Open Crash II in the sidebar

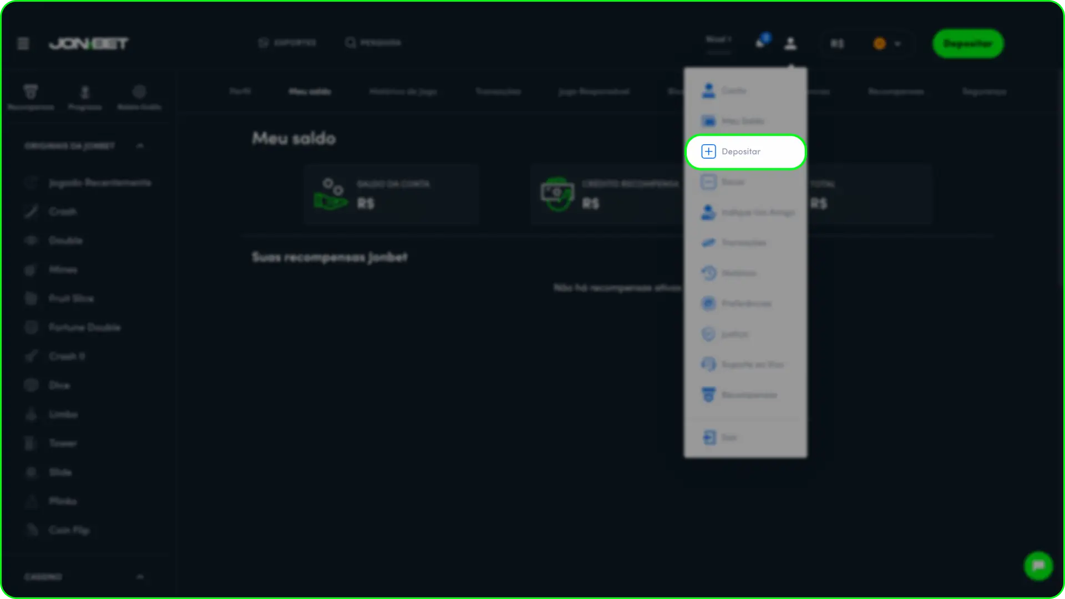55,356
